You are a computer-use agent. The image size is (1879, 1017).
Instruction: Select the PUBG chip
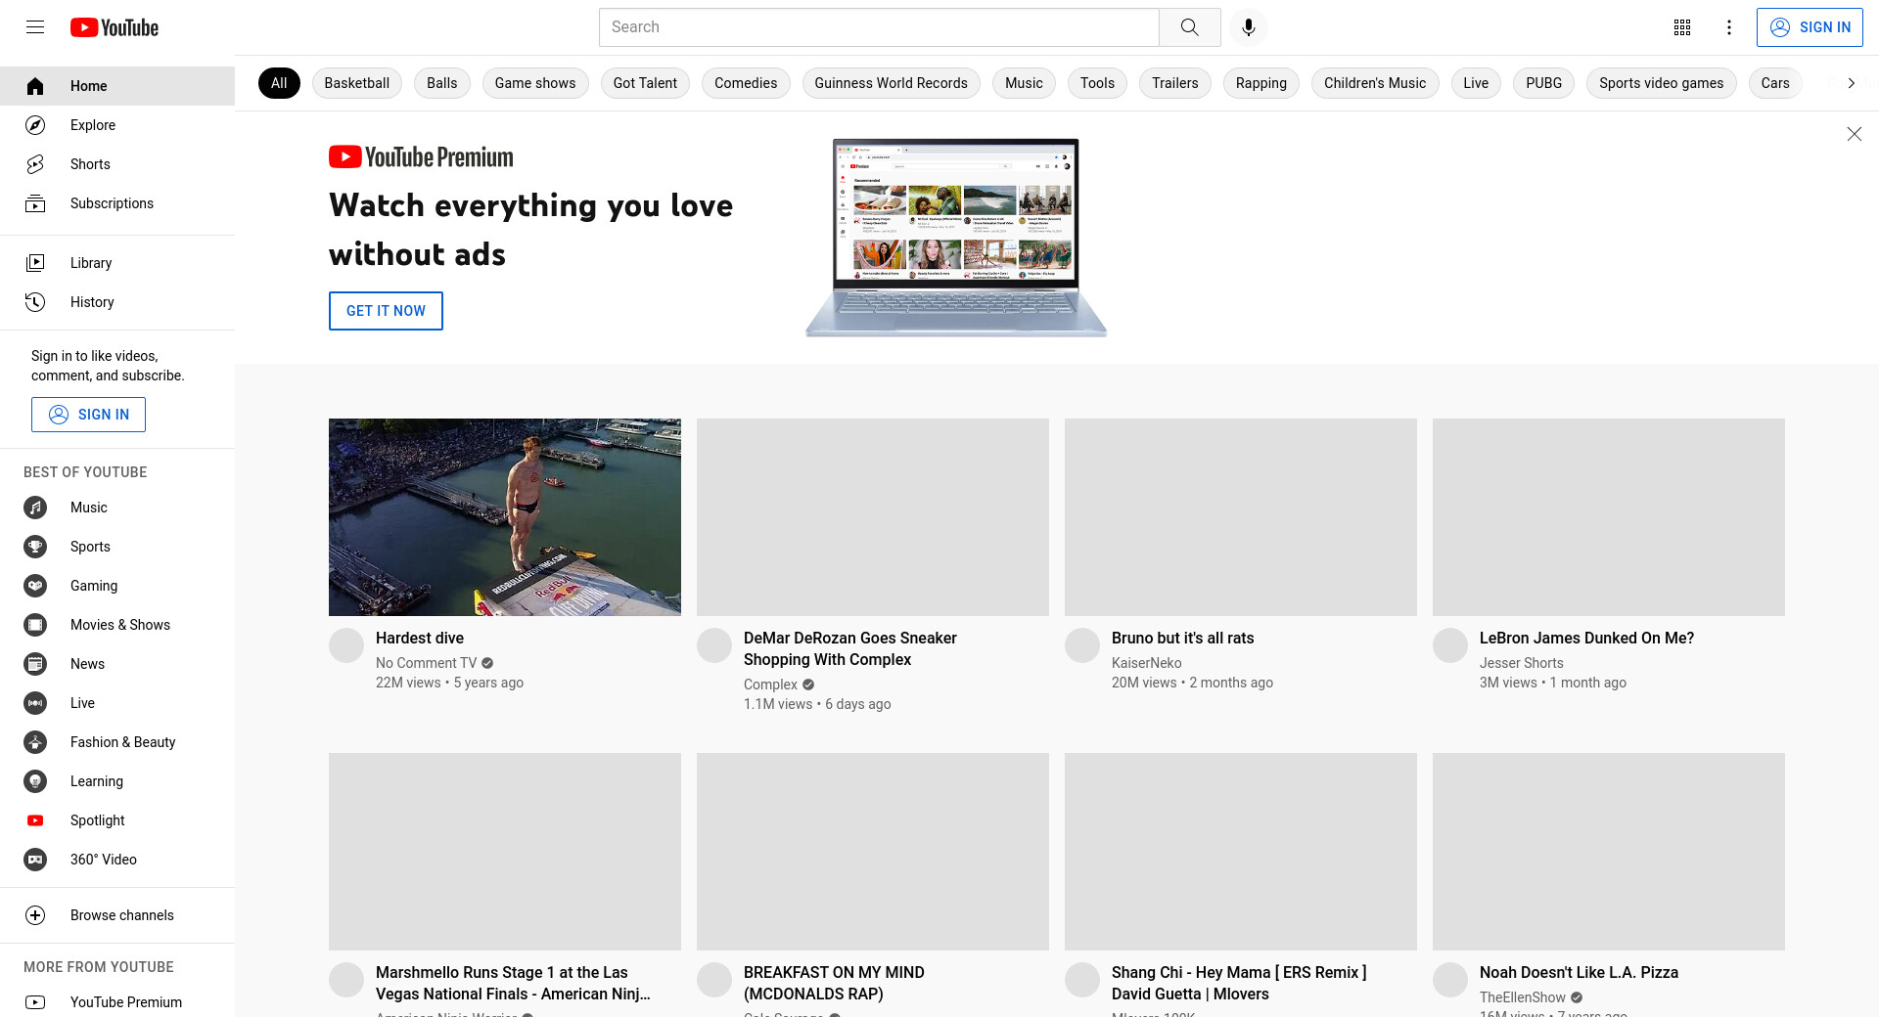click(x=1544, y=83)
